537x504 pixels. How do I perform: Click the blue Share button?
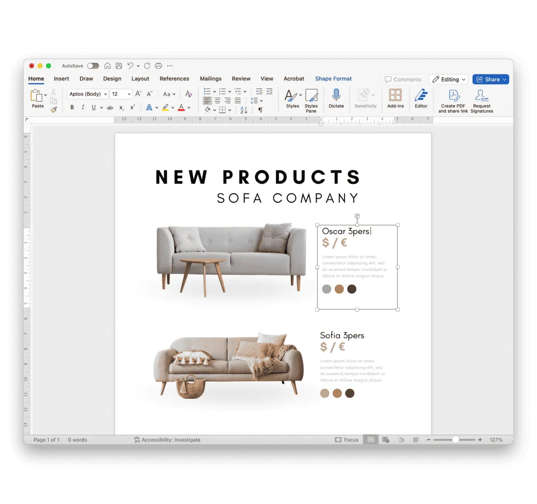[491, 79]
